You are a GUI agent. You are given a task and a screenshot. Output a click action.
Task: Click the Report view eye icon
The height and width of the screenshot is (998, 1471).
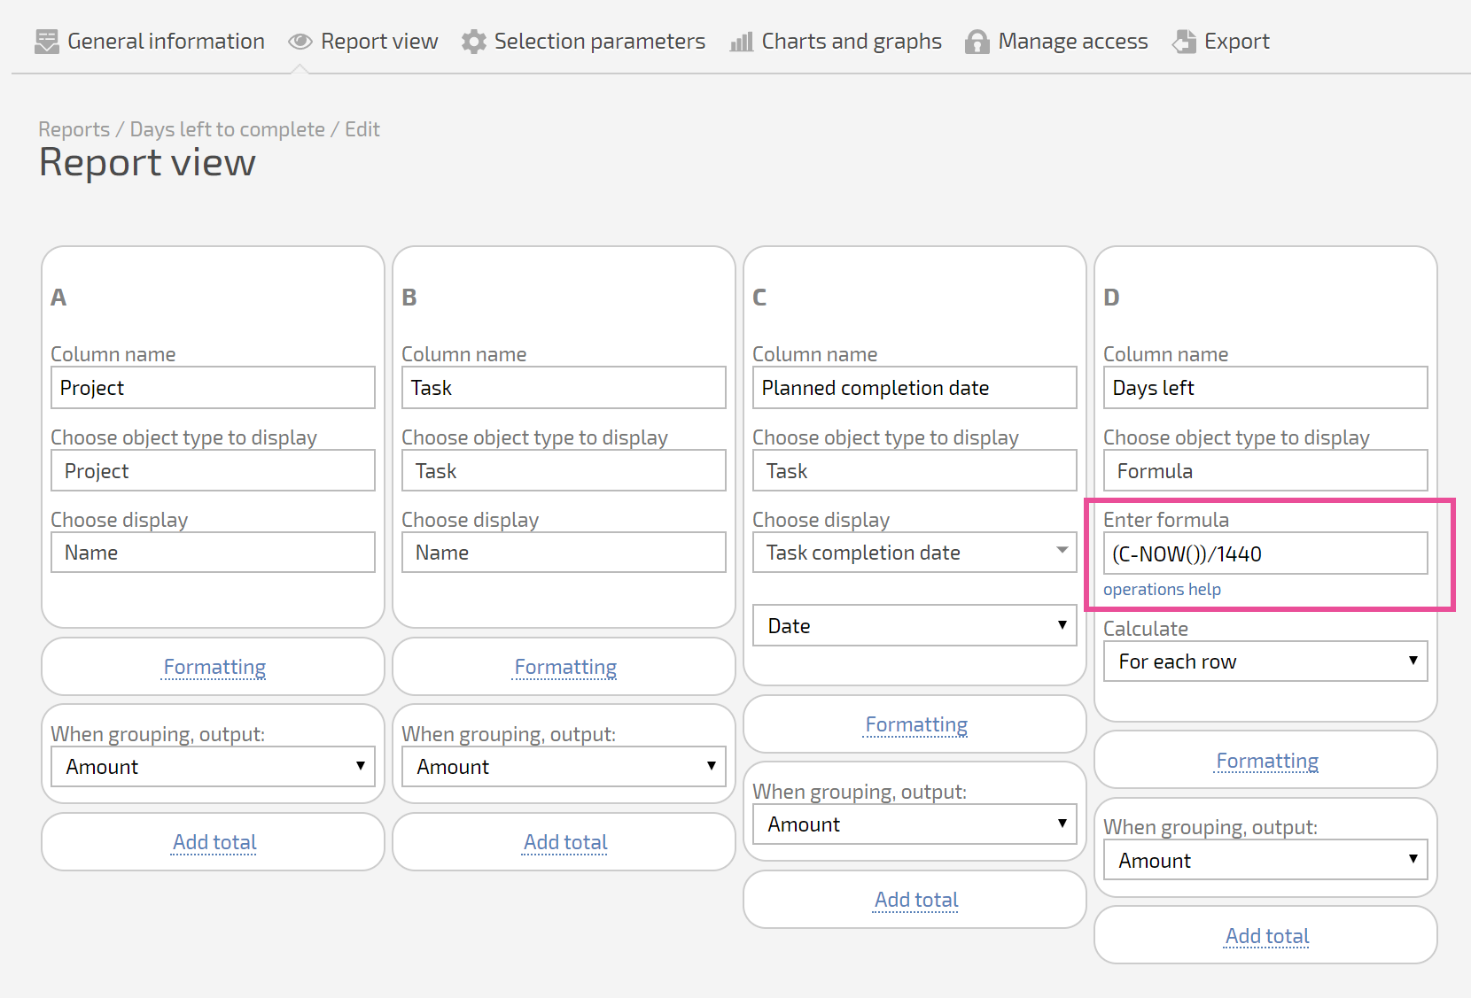tap(300, 42)
